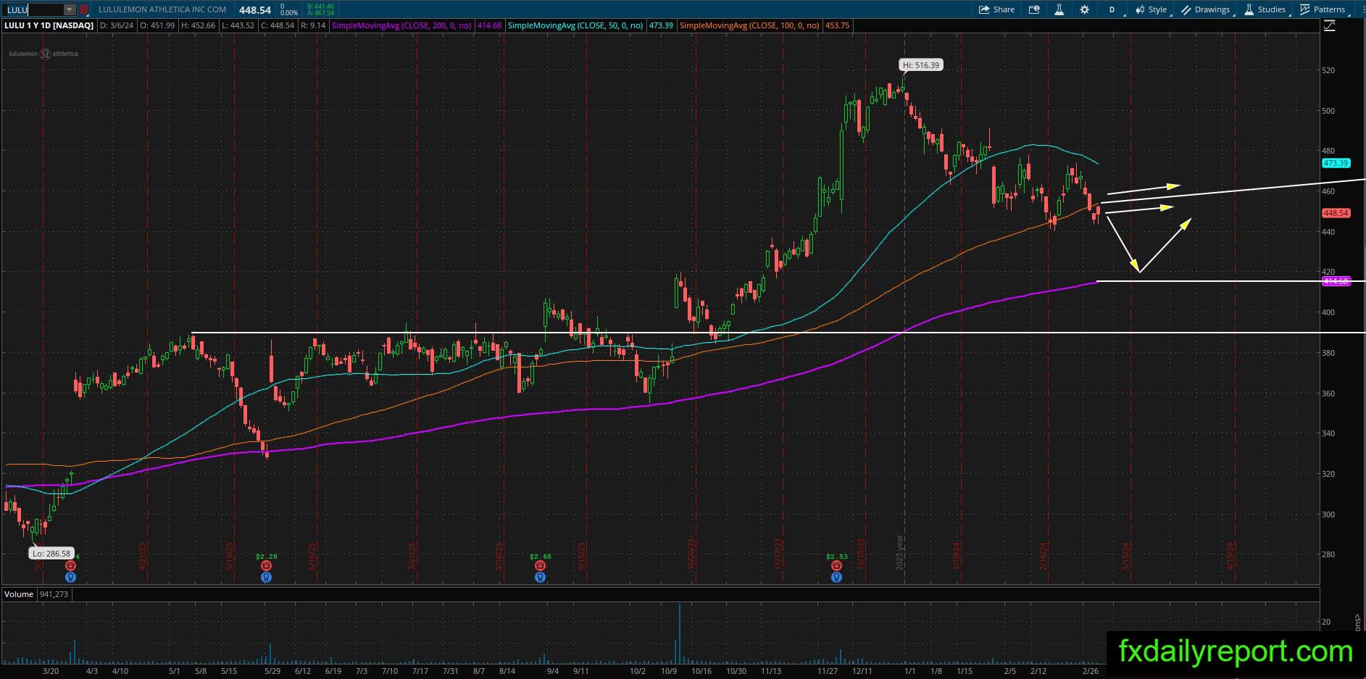
Task: Open the Studies menu
Action: [x=1265, y=9]
